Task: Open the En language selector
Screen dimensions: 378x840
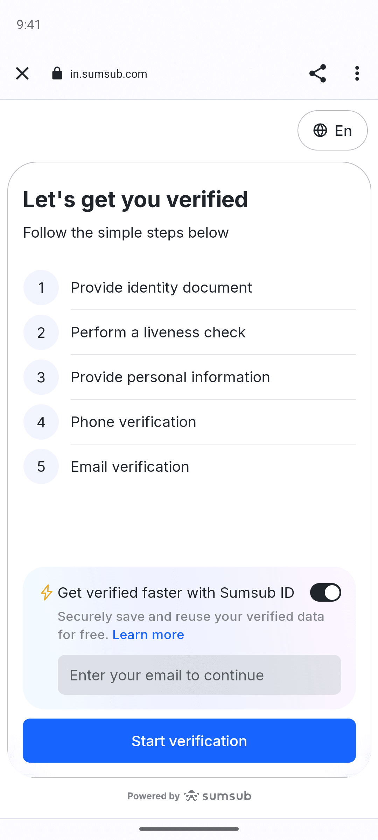Action: [332, 130]
